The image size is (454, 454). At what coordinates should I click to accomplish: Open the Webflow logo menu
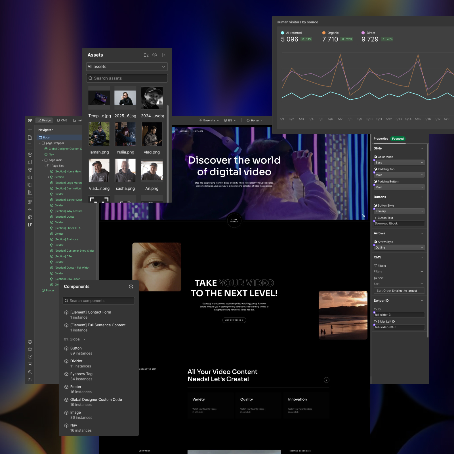click(30, 120)
